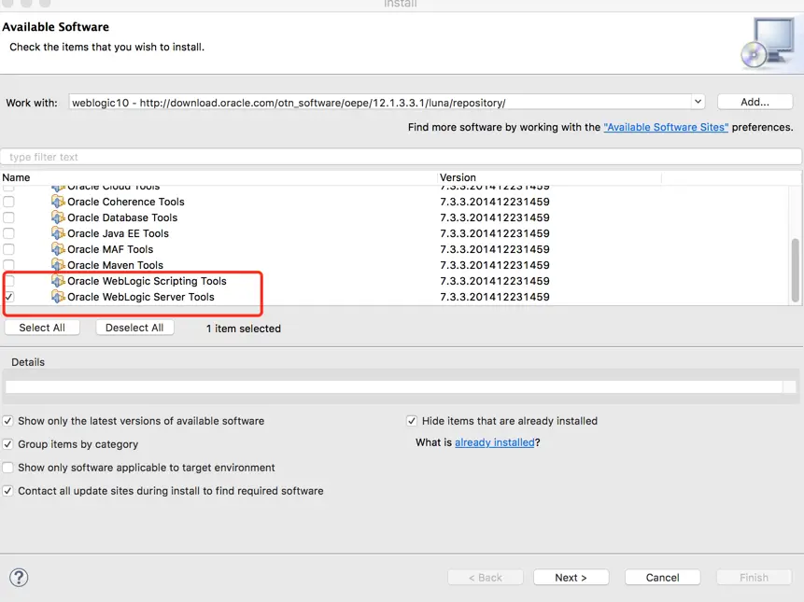Click the version value of Oracle Coherence Tools
804x602 pixels.
click(495, 202)
